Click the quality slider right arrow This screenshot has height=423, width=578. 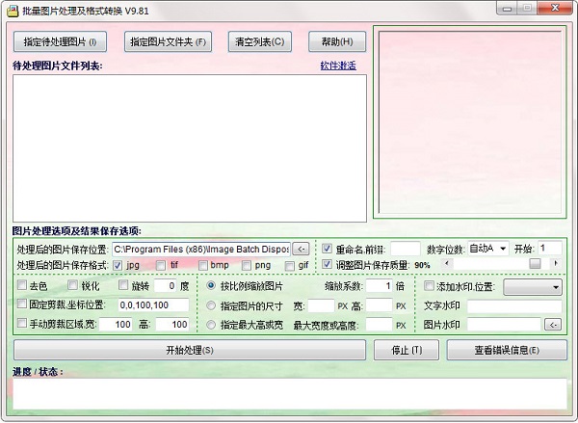(x=556, y=264)
